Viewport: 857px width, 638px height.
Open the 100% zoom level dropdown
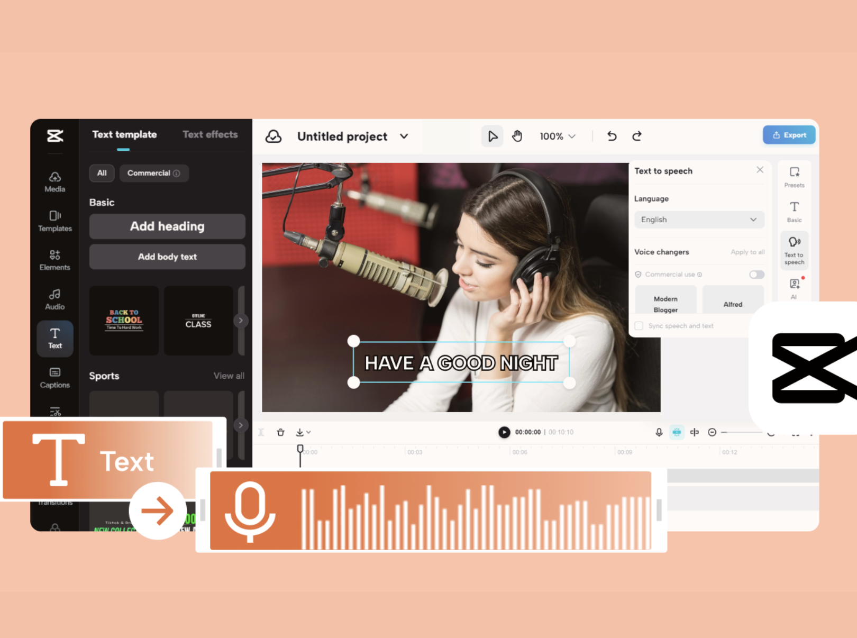point(557,136)
